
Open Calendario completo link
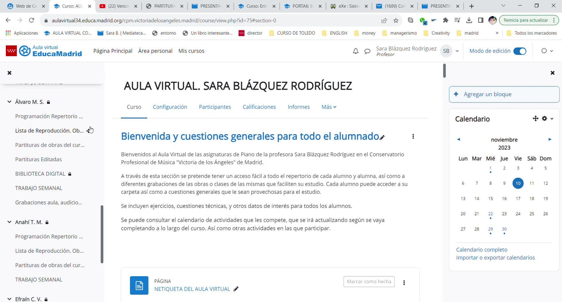[x=482, y=250]
